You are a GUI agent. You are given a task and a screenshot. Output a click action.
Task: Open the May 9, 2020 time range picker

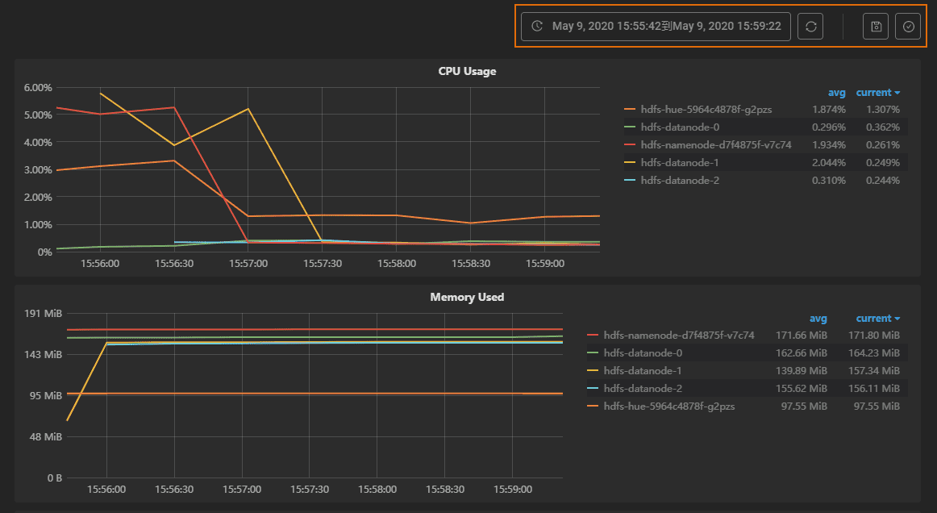(x=665, y=26)
